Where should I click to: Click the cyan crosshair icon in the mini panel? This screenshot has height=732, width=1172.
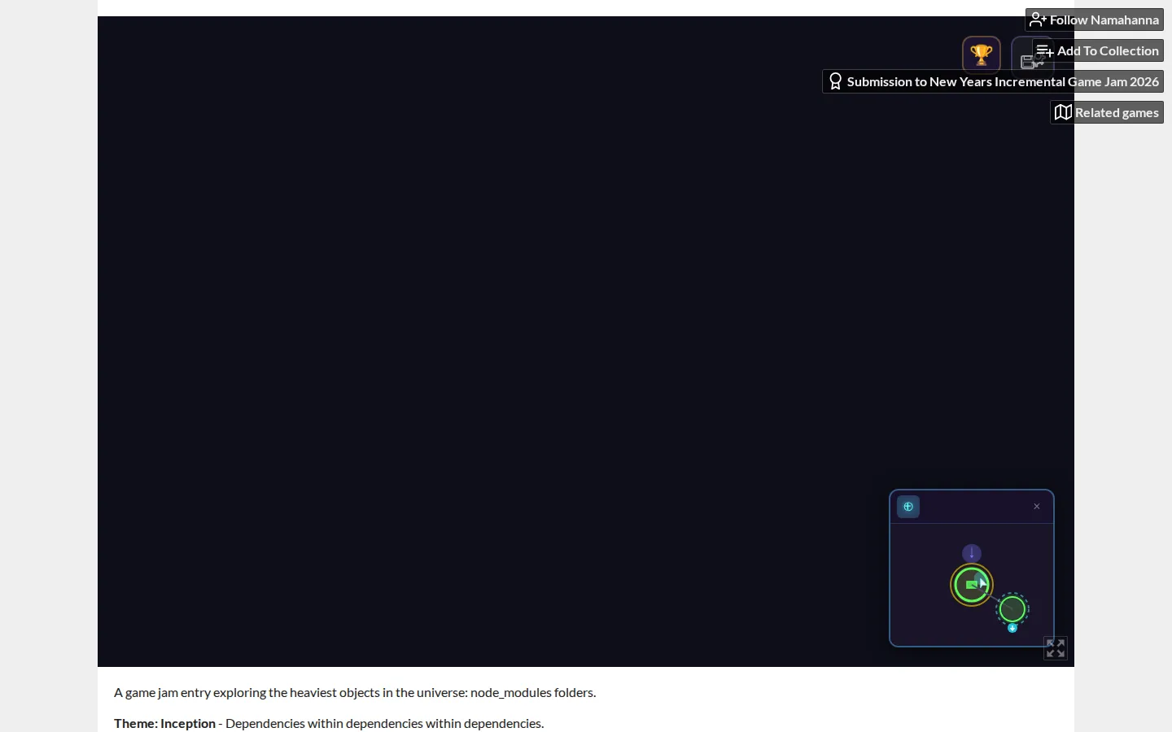click(909, 507)
